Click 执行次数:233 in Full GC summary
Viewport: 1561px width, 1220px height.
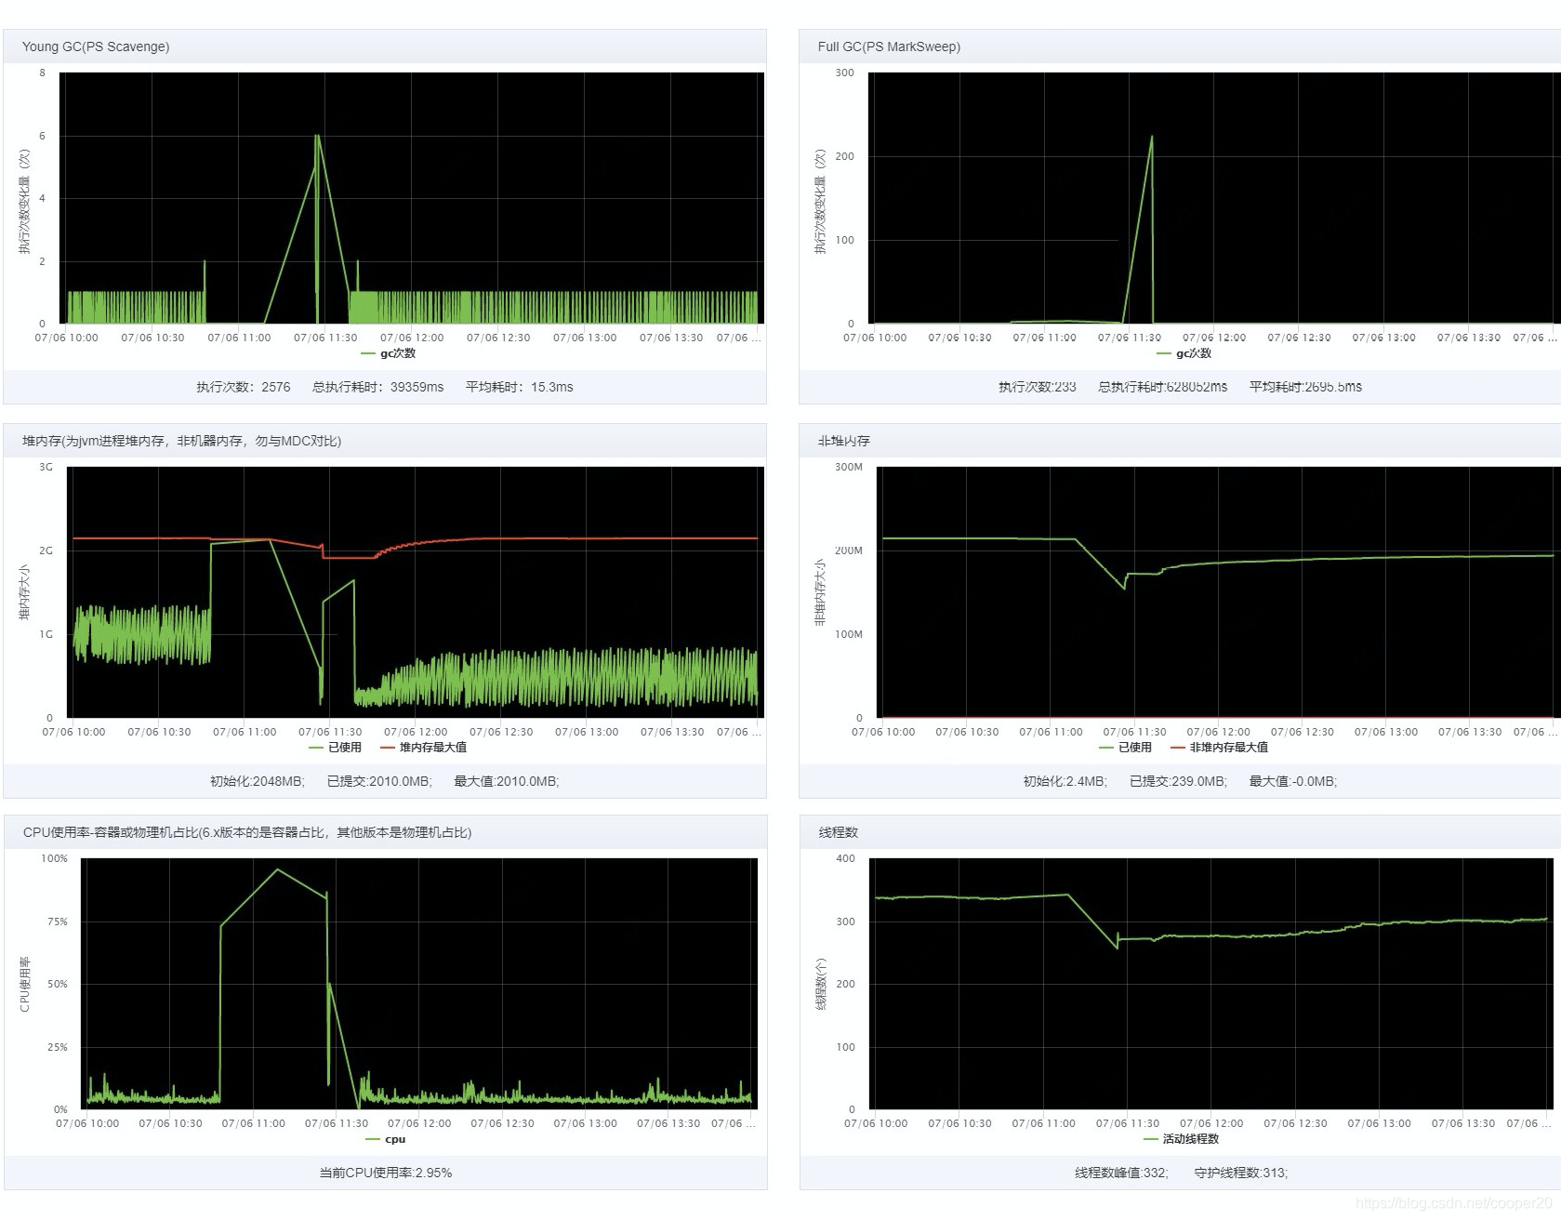1038,387
